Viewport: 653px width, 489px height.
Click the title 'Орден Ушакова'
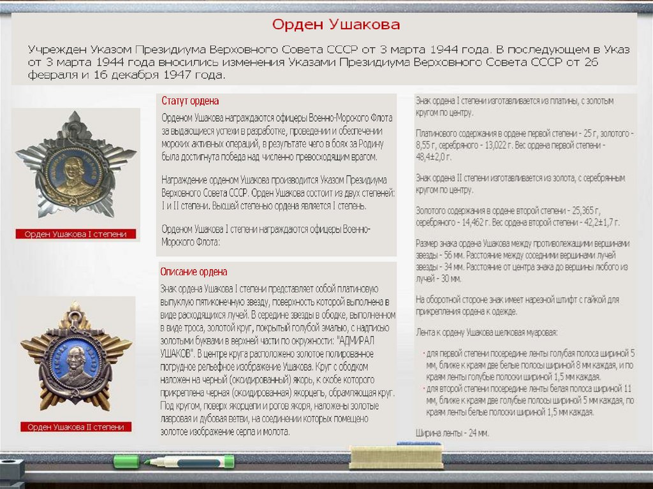335,24
